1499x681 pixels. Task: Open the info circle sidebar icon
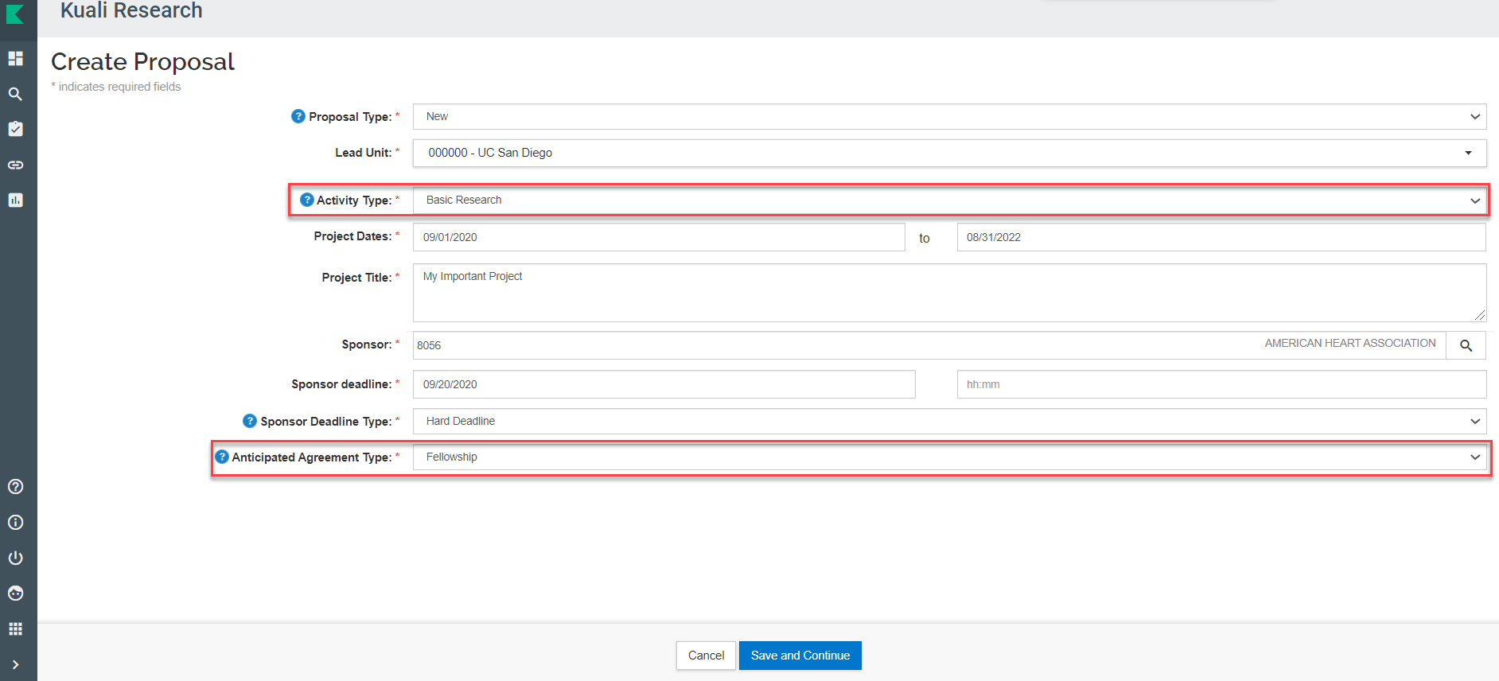point(15,523)
